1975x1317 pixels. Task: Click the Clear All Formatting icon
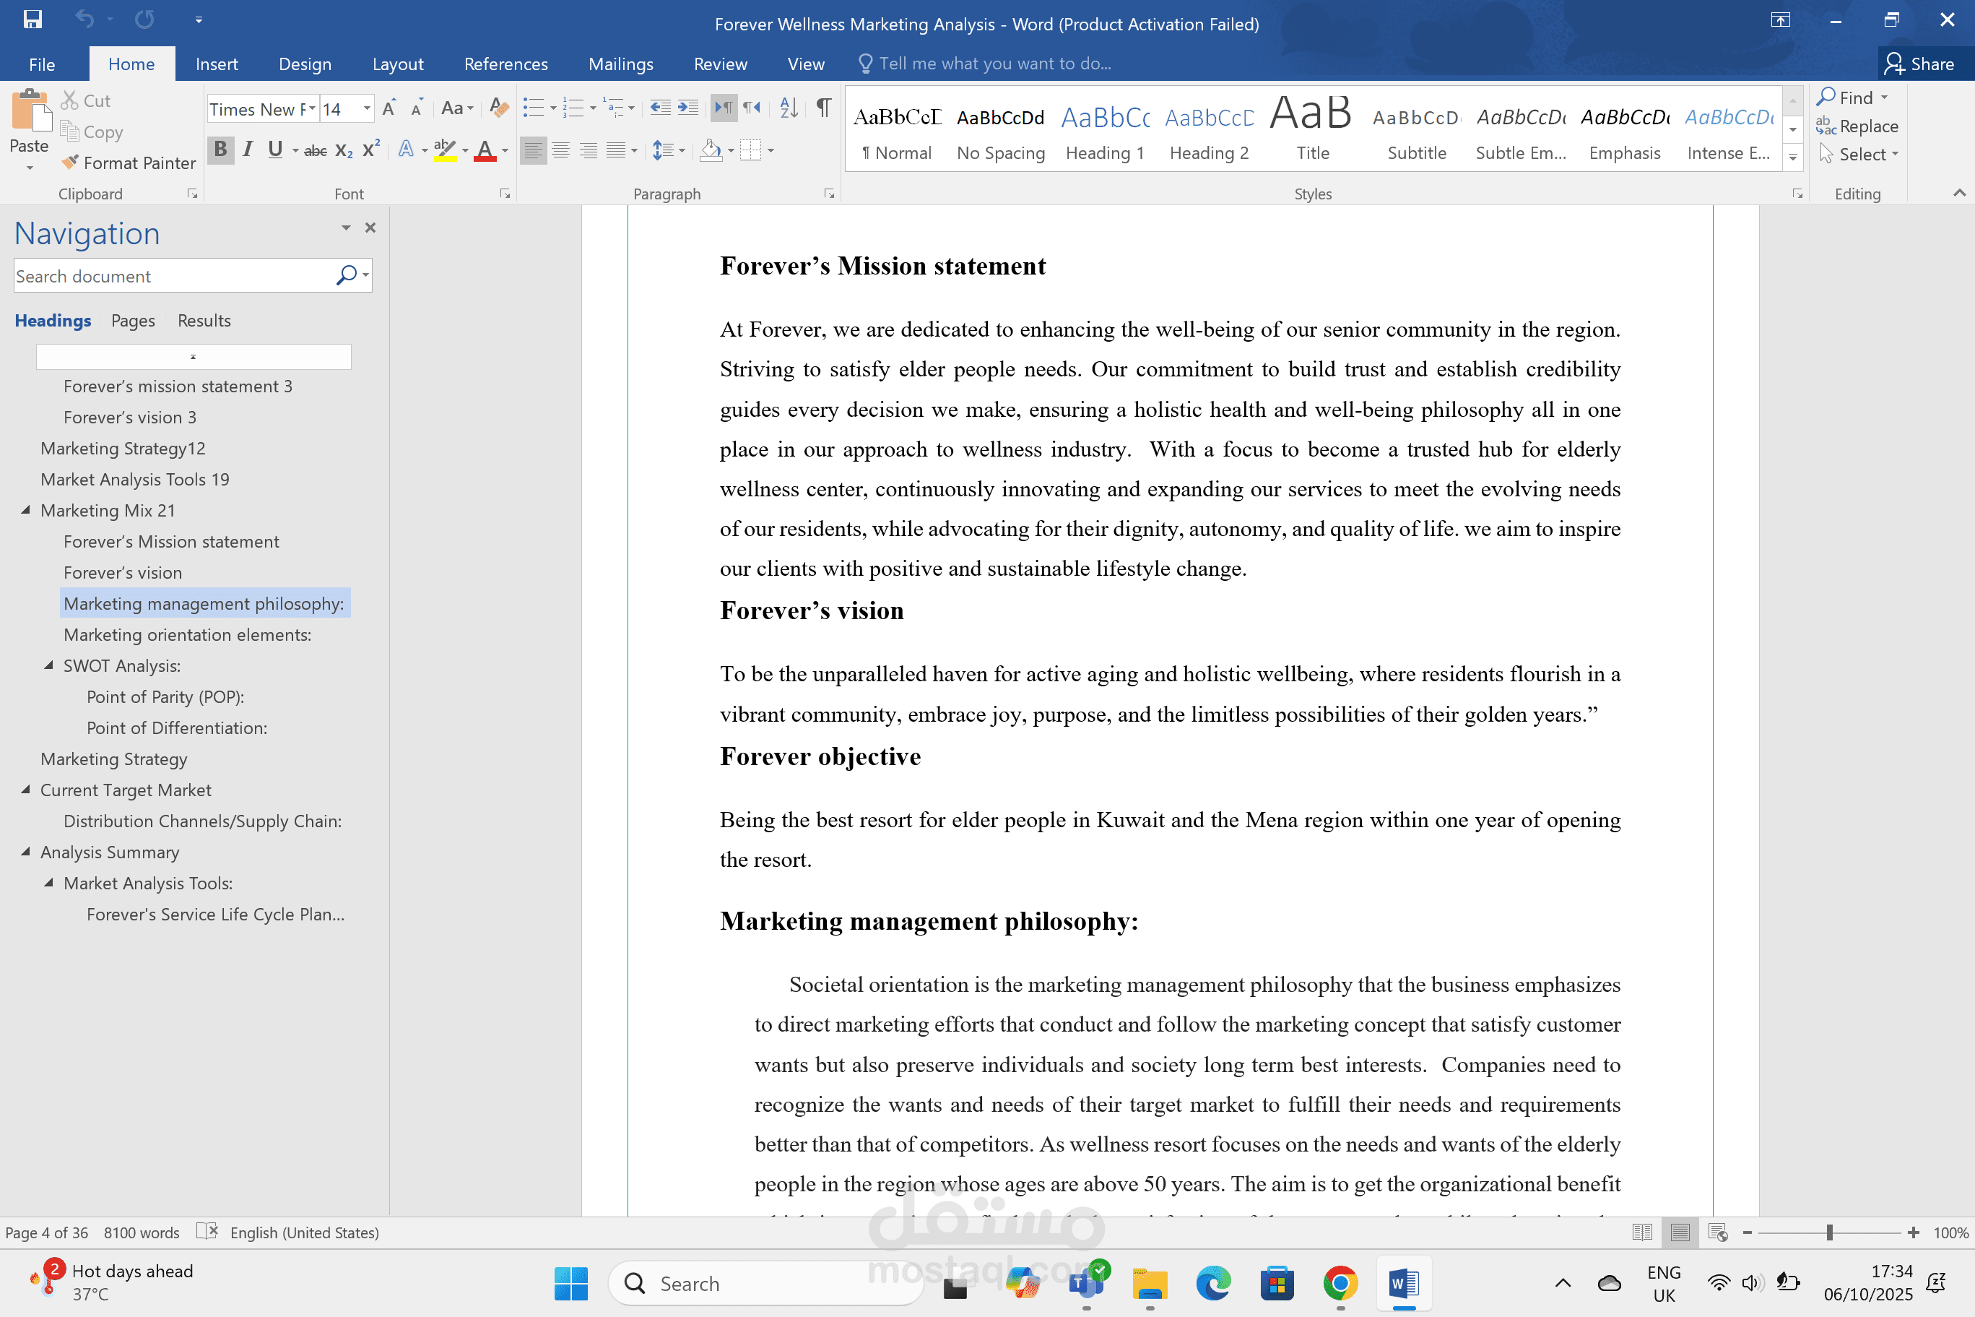point(498,108)
